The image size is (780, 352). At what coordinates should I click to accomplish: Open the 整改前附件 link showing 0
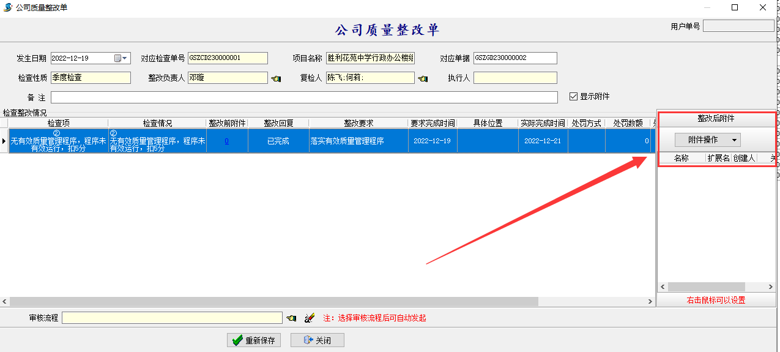[x=226, y=141]
